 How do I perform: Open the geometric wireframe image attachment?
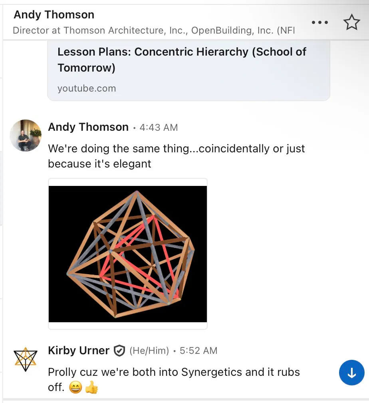(x=128, y=254)
